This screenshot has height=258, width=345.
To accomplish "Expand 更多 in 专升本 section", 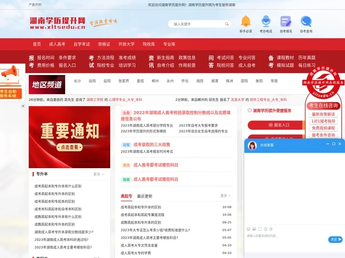I will point(98,174).
